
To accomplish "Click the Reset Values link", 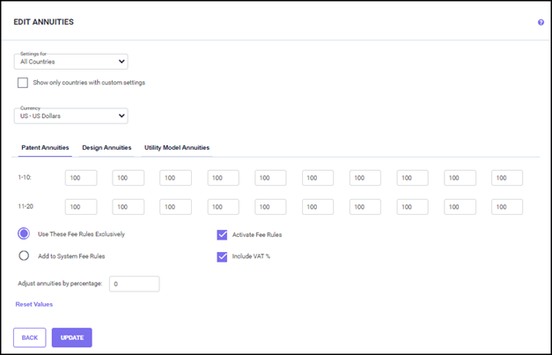I will coord(34,304).
